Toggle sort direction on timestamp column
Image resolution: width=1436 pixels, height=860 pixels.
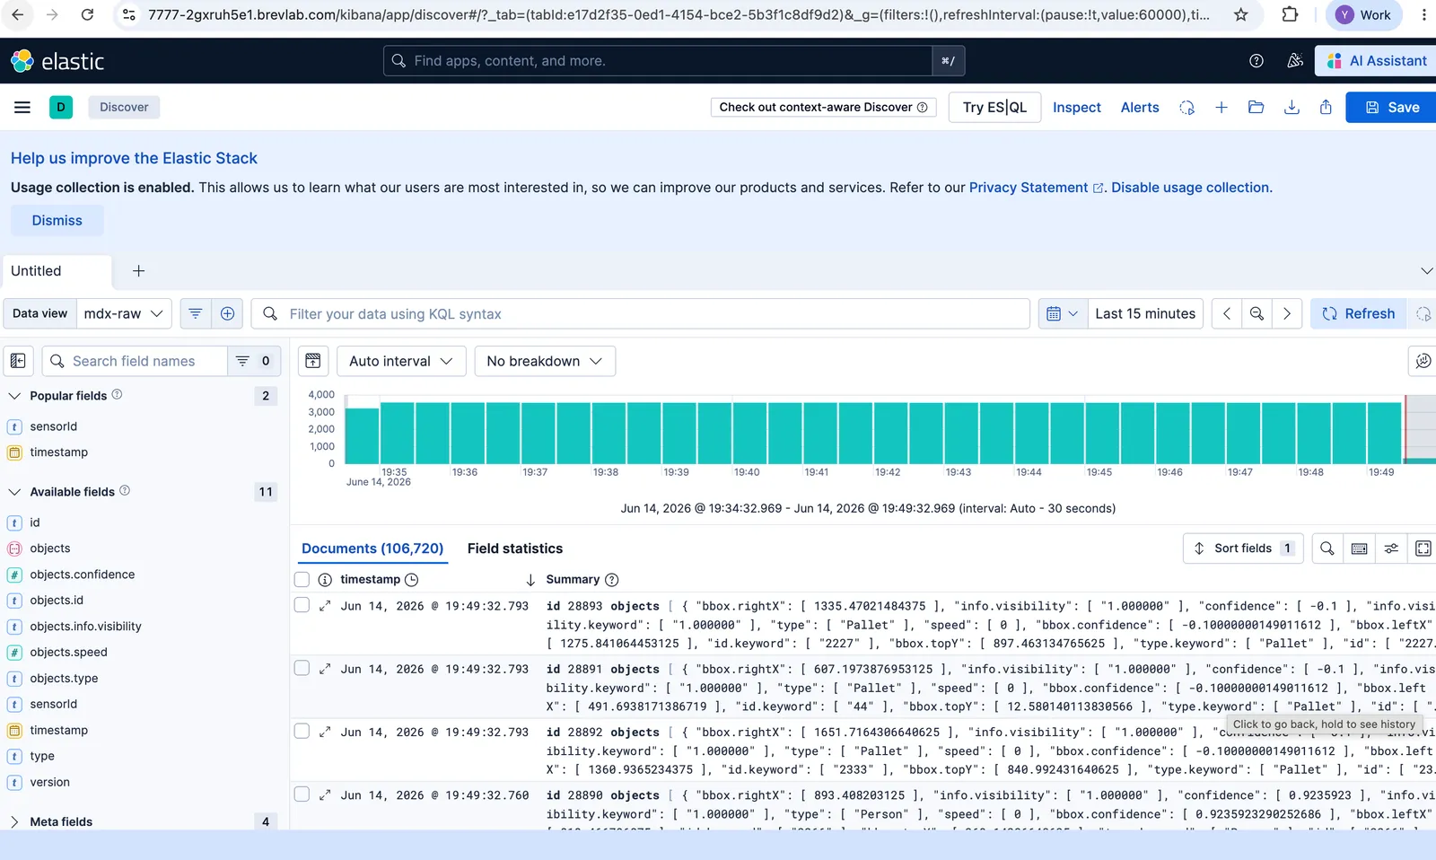pos(530,580)
